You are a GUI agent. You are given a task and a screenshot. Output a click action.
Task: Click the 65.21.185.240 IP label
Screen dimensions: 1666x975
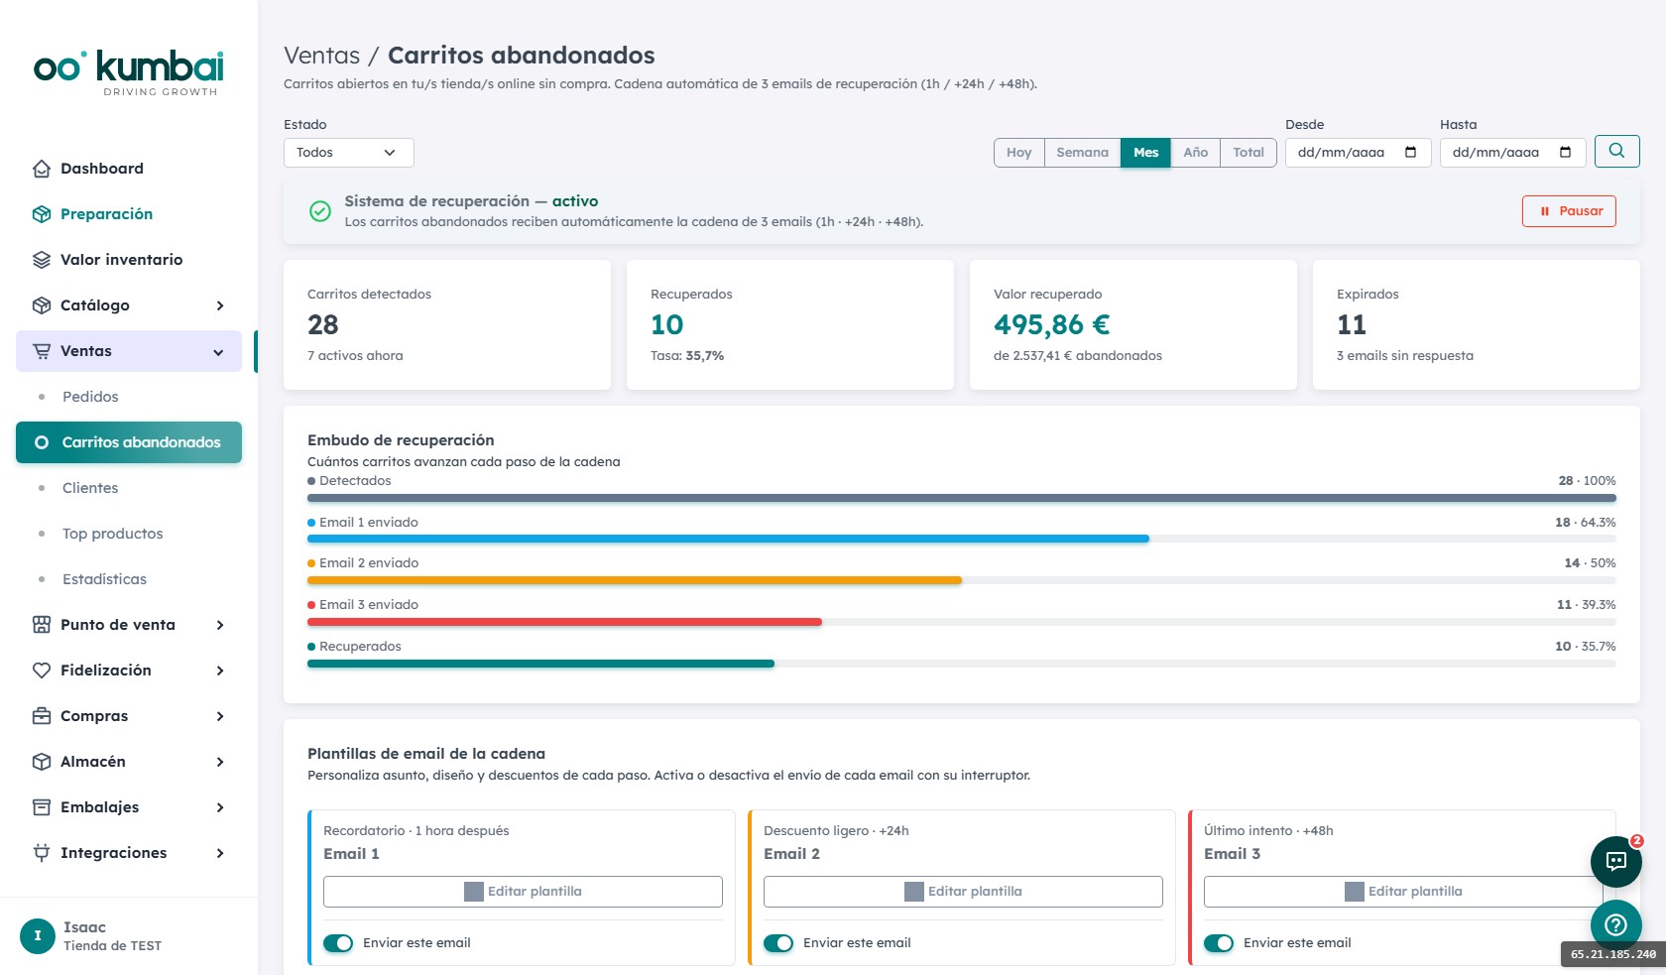[x=1613, y=954]
